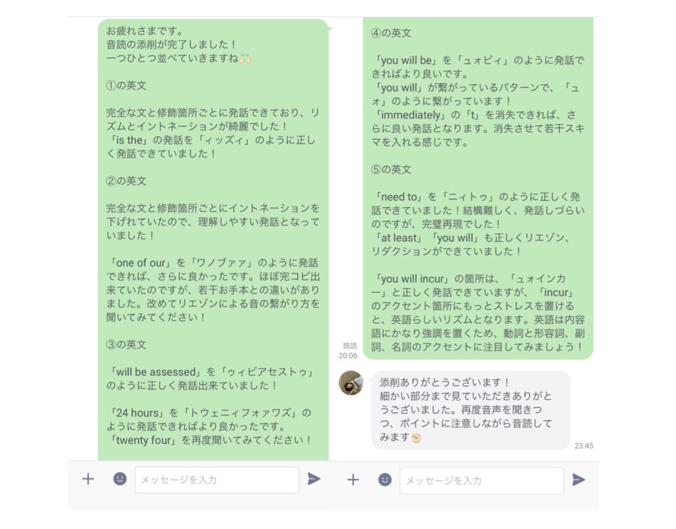Select the gray reply bubble 添削ありがとうございます
This screenshot has width=676, height=529.
pos(470,410)
